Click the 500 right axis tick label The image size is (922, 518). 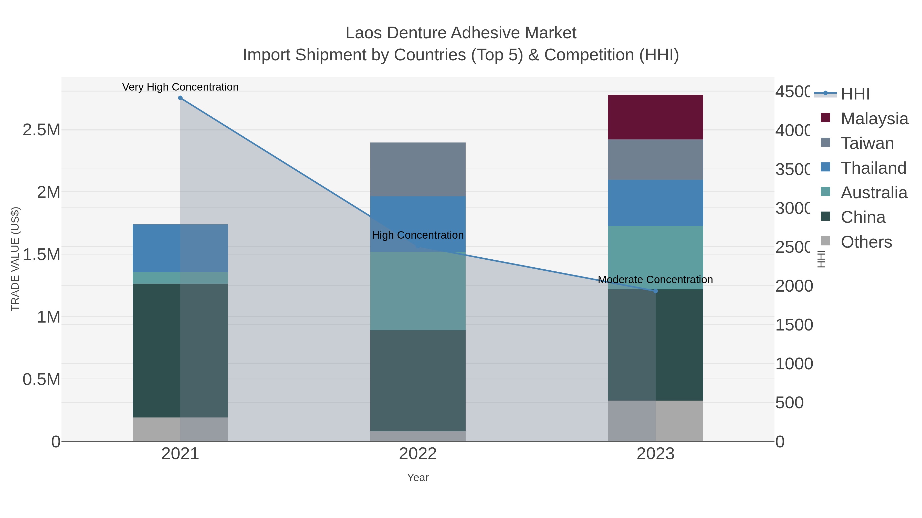tap(790, 403)
